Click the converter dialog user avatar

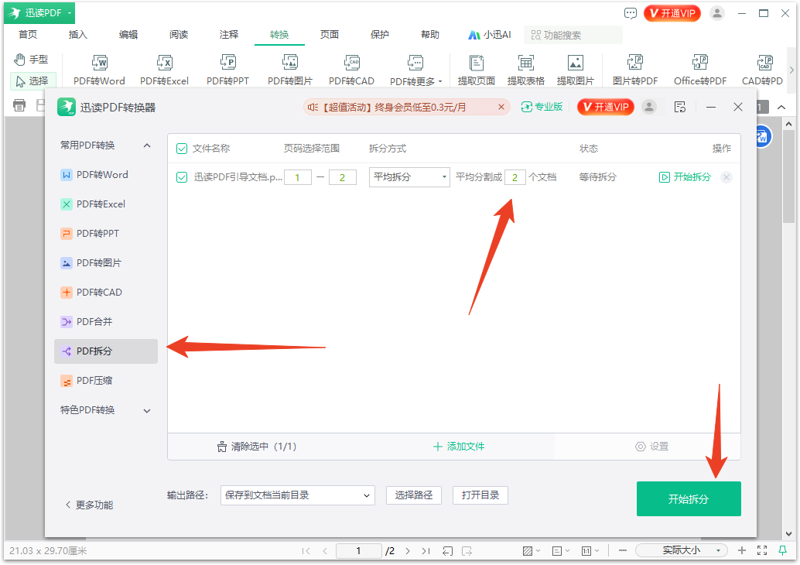649,107
